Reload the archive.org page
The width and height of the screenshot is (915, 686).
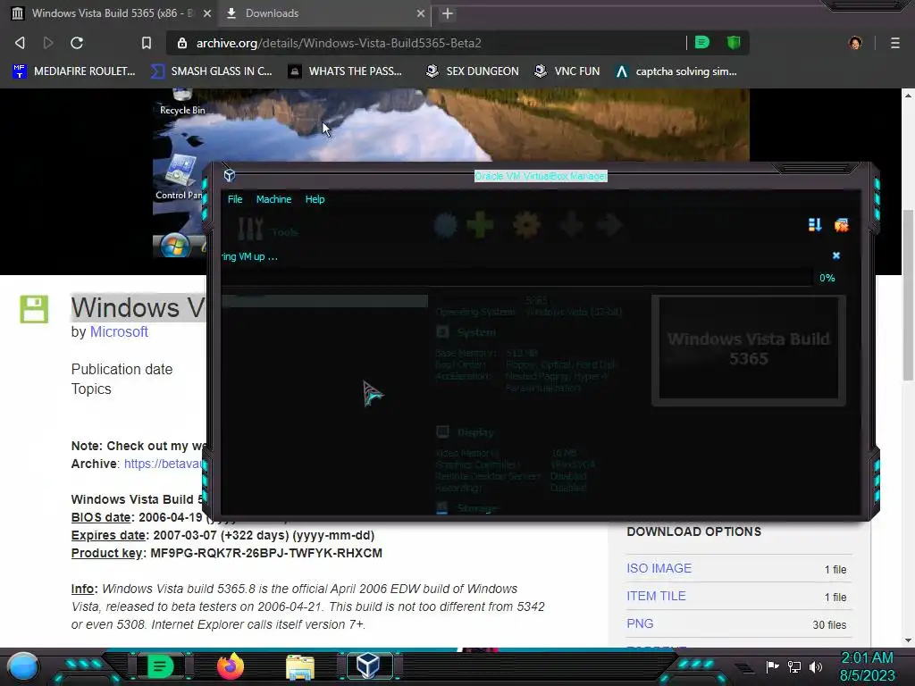77,43
